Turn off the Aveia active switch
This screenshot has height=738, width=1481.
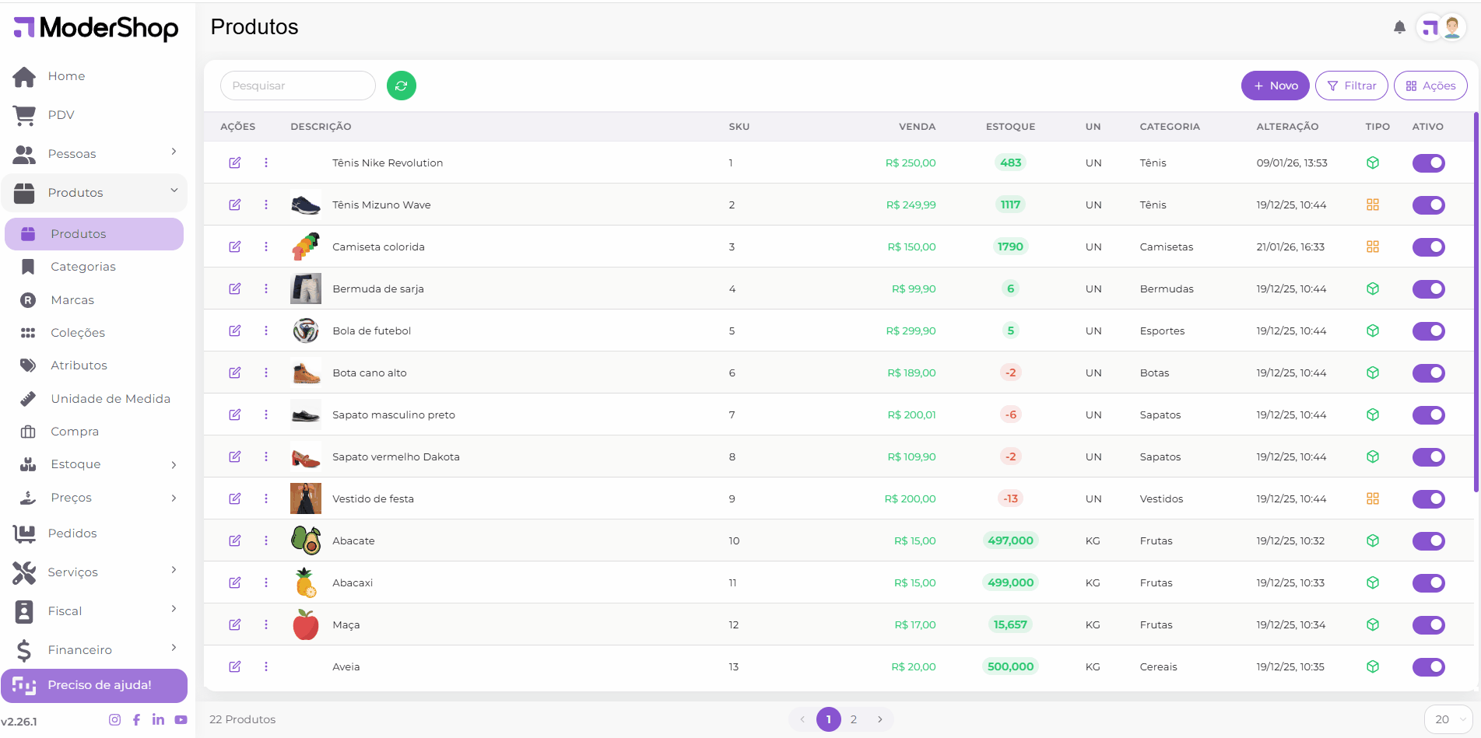click(x=1428, y=666)
